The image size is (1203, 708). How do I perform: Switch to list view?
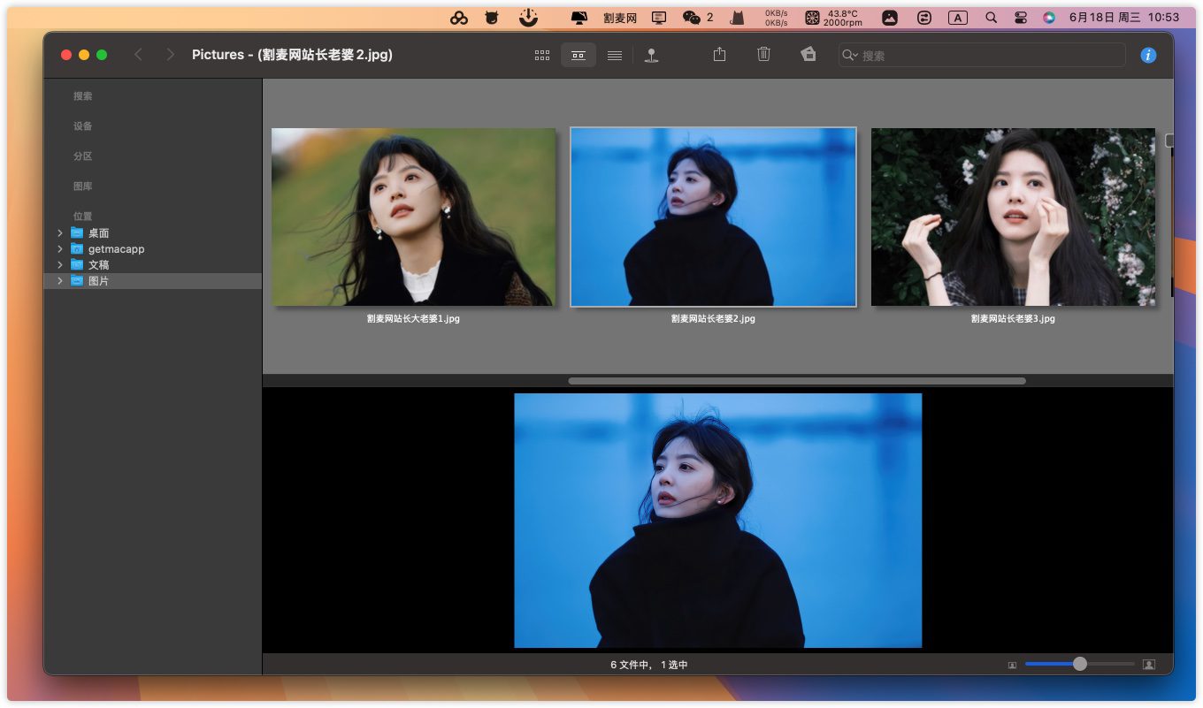tap(615, 55)
